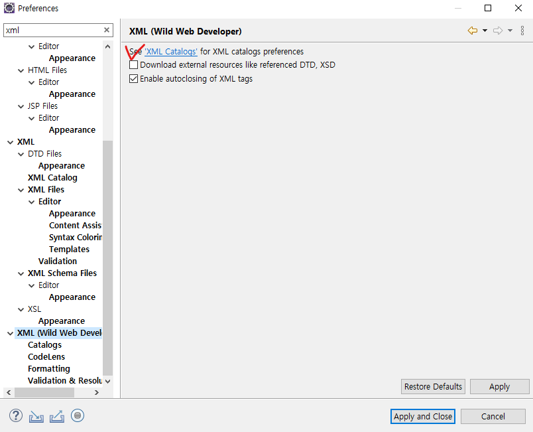Open Help question mark icon
The width and height of the screenshot is (533, 432).
pyautogui.click(x=16, y=415)
